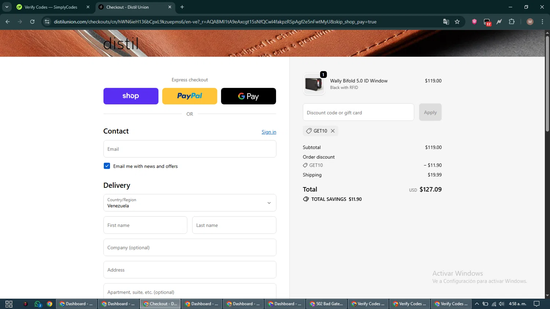Pay with Google Pay
Screen dimensions: 550x309
click(249, 96)
